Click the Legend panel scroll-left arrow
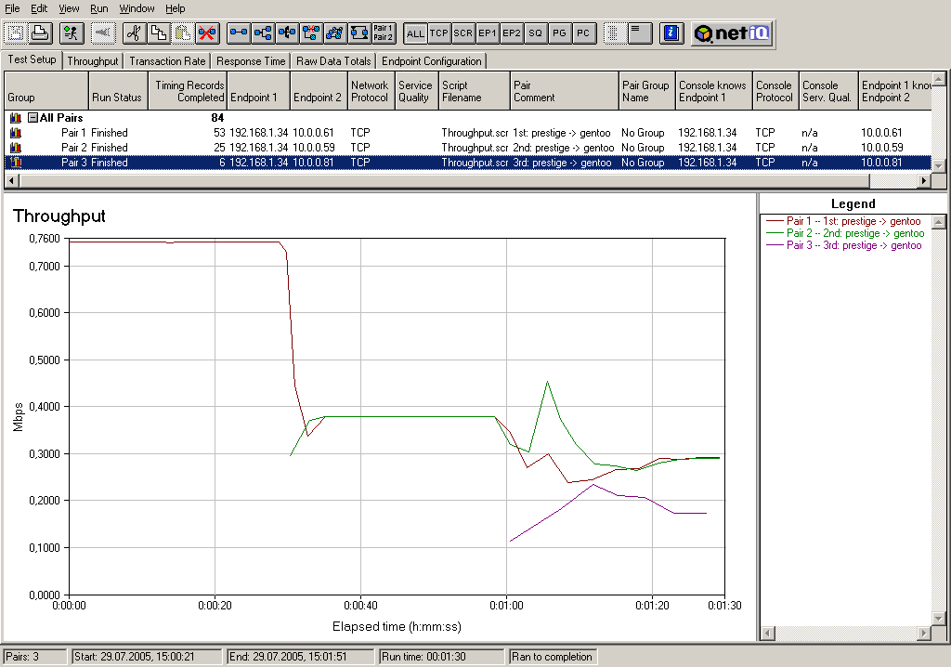This screenshot has width=951, height=667. click(x=768, y=633)
